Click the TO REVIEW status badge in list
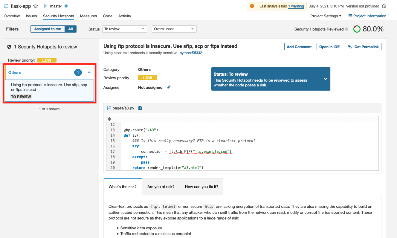 [21, 97]
